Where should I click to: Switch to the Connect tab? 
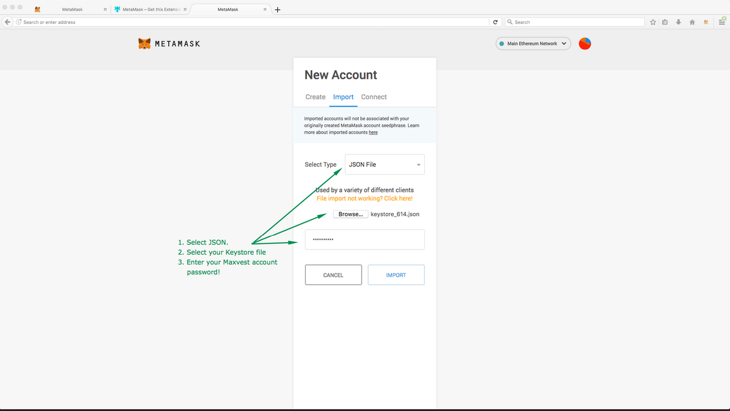point(374,97)
